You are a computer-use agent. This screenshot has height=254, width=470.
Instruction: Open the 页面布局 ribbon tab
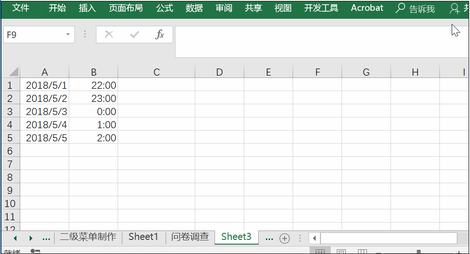126,8
